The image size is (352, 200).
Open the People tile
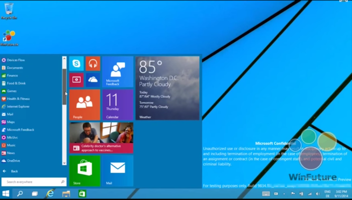(x=84, y=105)
